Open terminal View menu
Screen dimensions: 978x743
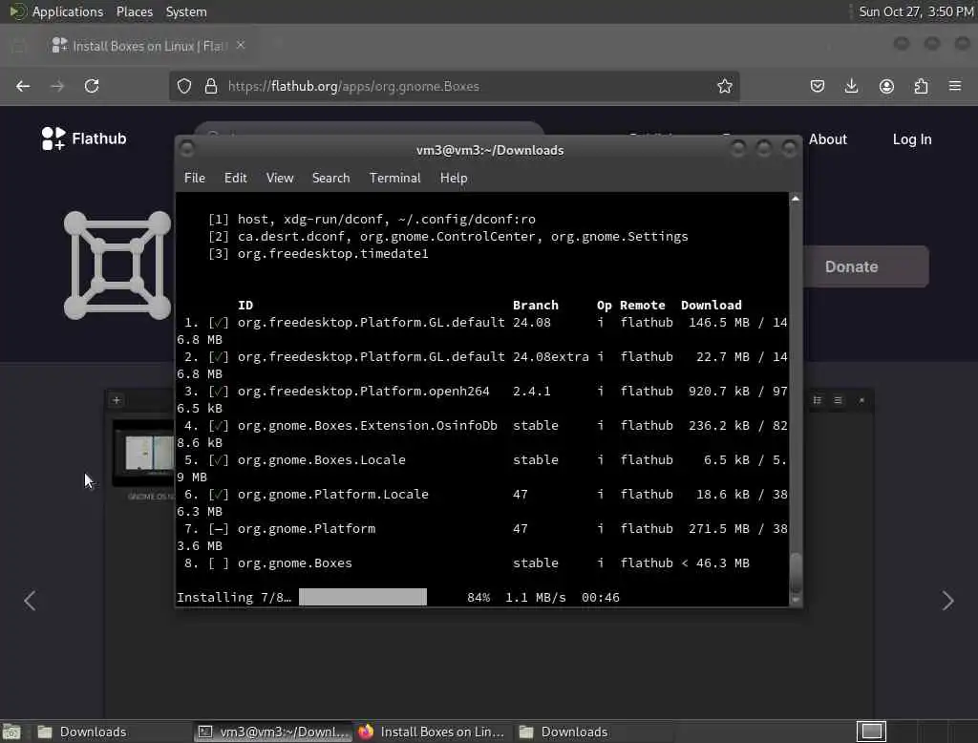tap(280, 178)
